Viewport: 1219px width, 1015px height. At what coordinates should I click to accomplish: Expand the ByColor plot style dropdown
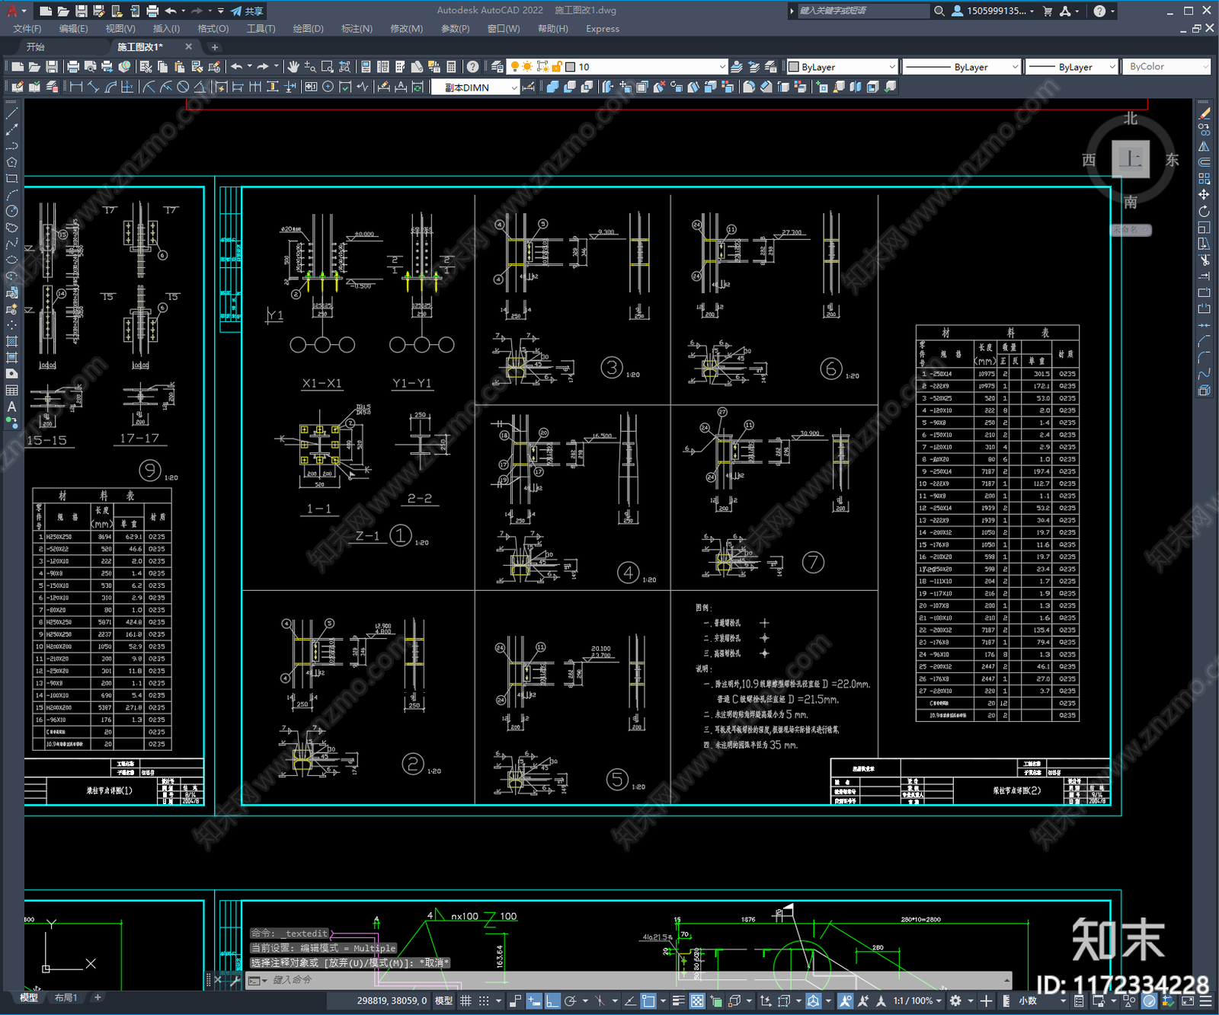click(1205, 67)
